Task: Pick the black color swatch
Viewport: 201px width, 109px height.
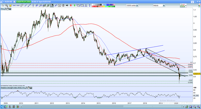Action: [x=101, y=5]
